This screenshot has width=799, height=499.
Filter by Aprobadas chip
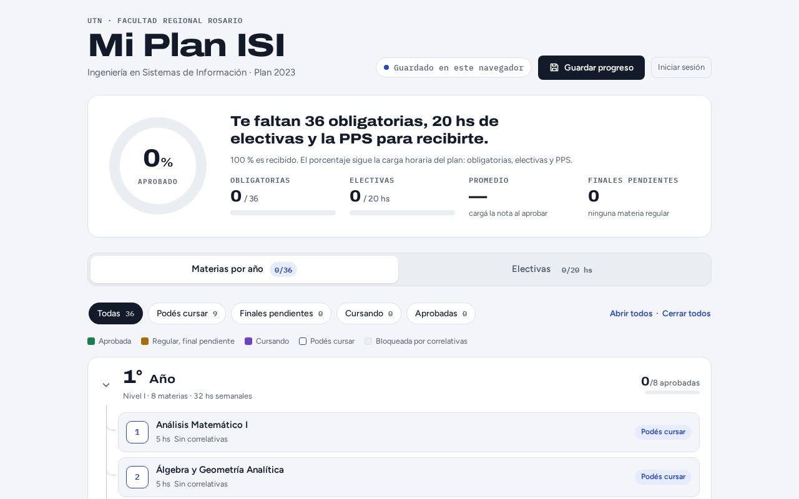[x=441, y=314]
